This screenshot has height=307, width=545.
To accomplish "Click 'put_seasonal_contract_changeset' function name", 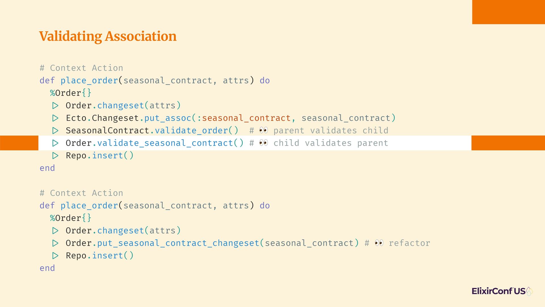I will pyautogui.click(x=178, y=243).
